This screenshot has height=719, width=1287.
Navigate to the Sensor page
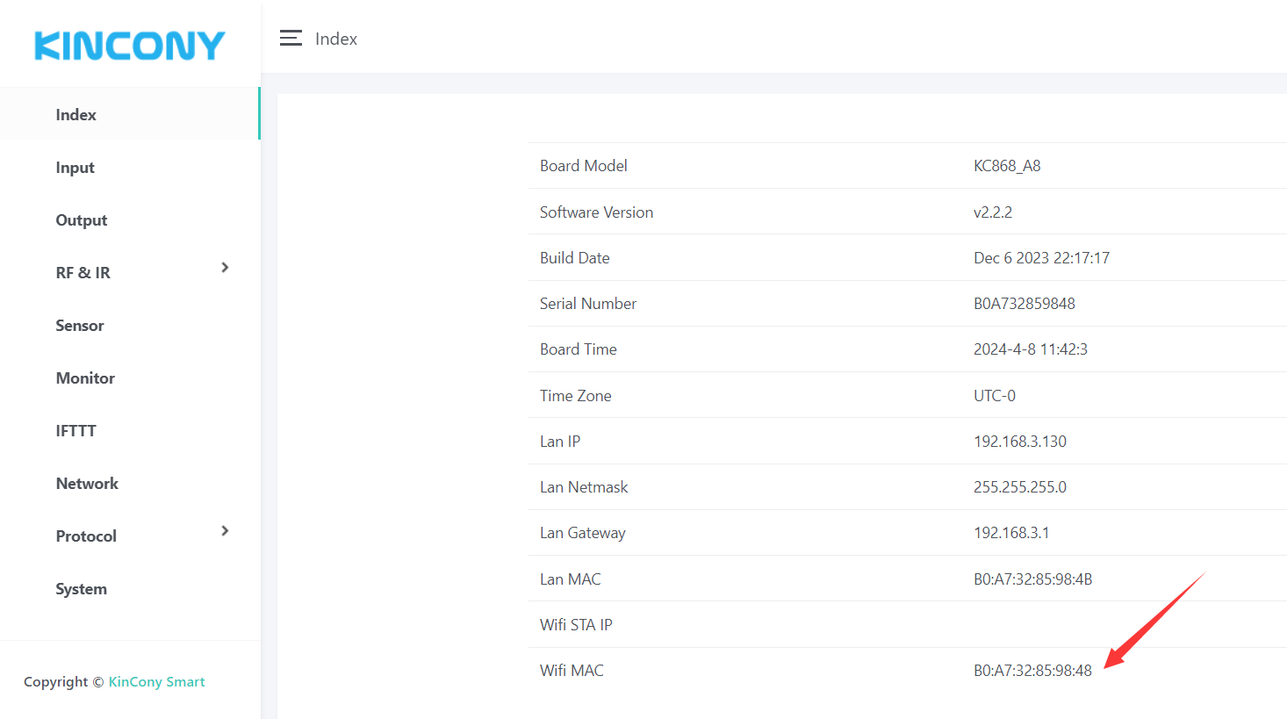point(80,326)
